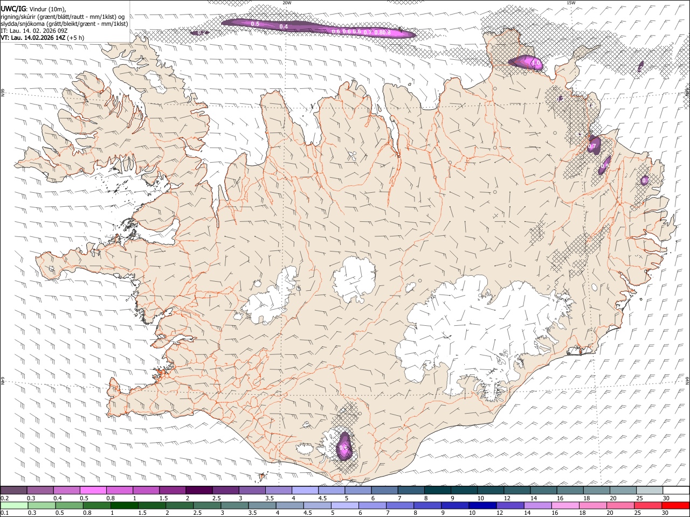Click the upper legend swatch starting at 0.8
Image resolution: width=690 pixels, height=517 pixels.
click(x=120, y=490)
